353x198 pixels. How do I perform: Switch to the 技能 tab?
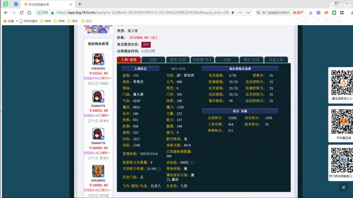click(x=153, y=60)
